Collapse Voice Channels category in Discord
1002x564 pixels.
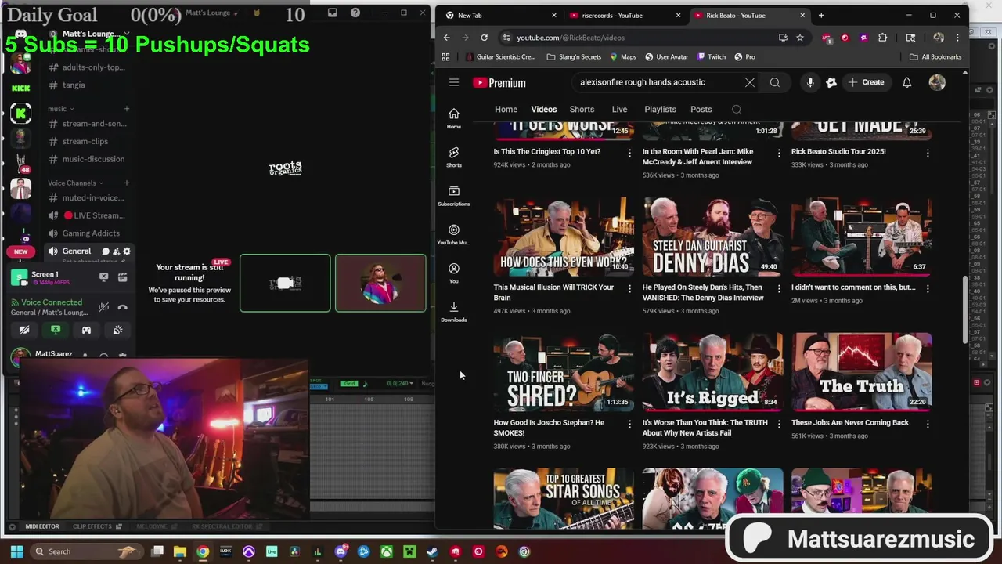coord(75,183)
